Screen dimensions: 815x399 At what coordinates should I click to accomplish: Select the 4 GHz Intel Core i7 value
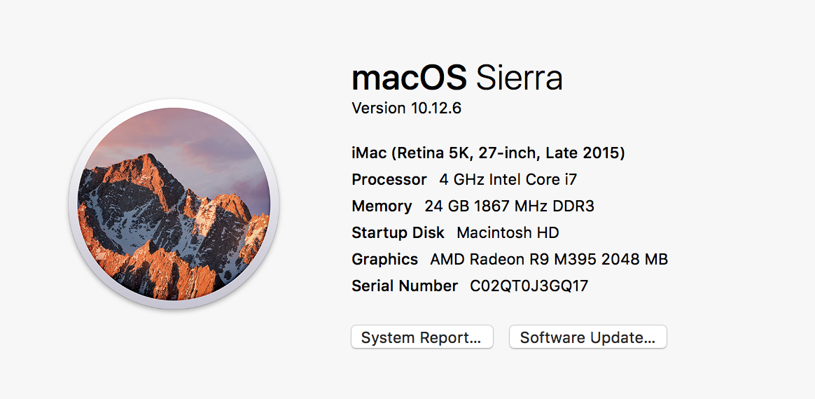click(508, 179)
